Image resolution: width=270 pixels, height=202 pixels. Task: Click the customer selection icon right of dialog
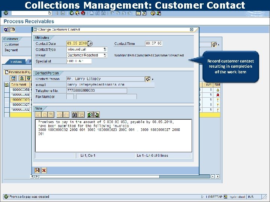pos(214,45)
